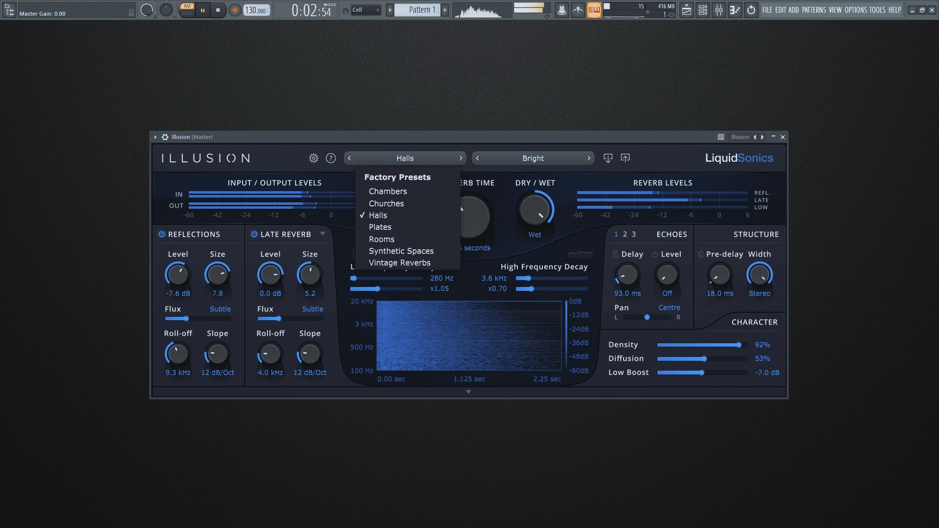Click the load preset download icon
The image size is (939, 528).
[x=608, y=158]
